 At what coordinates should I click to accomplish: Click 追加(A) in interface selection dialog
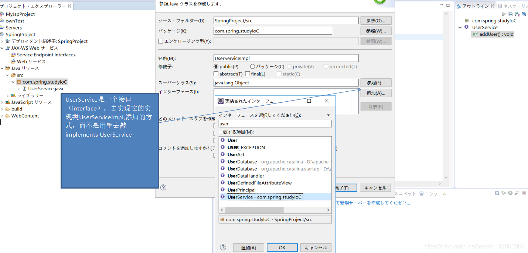pyautogui.click(x=248, y=248)
